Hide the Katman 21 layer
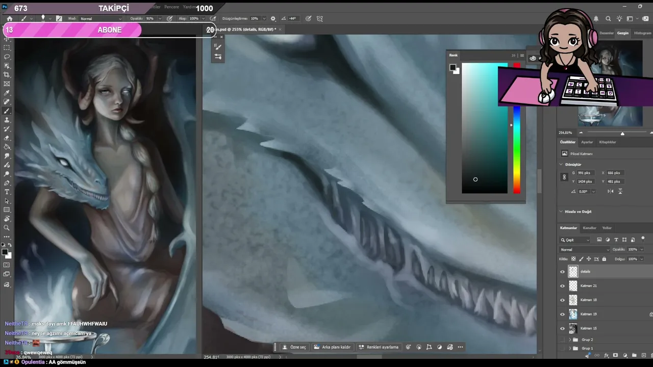 point(563,286)
